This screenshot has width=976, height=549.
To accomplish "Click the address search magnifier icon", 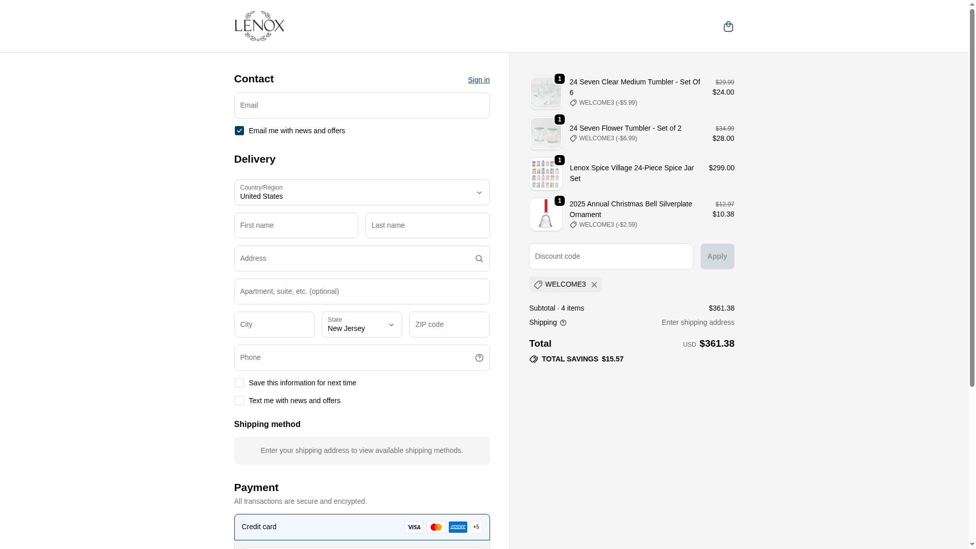I will (479, 259).
